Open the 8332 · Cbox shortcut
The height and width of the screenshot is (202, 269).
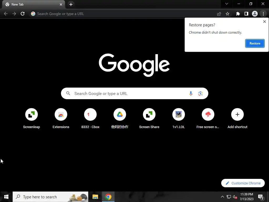[x=90, y=119]
